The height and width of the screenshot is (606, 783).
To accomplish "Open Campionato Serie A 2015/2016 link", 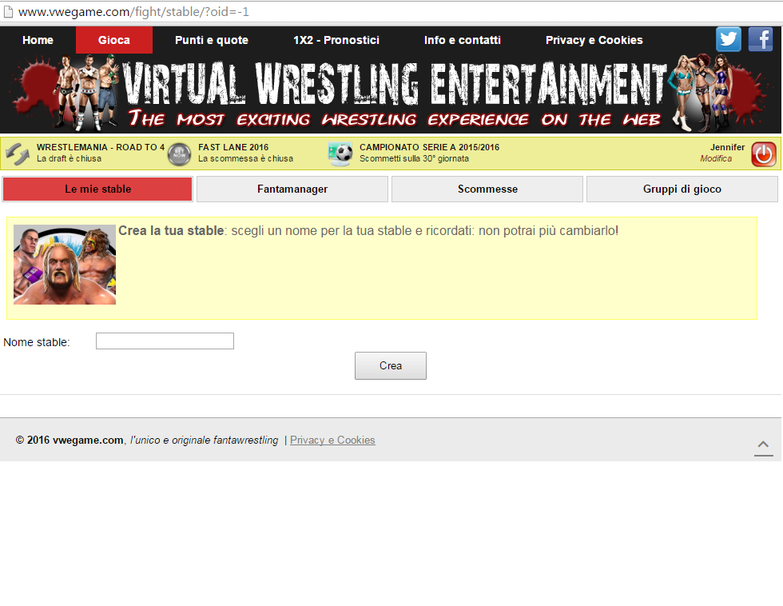I will pyautogui.click(x=430, y=147).
